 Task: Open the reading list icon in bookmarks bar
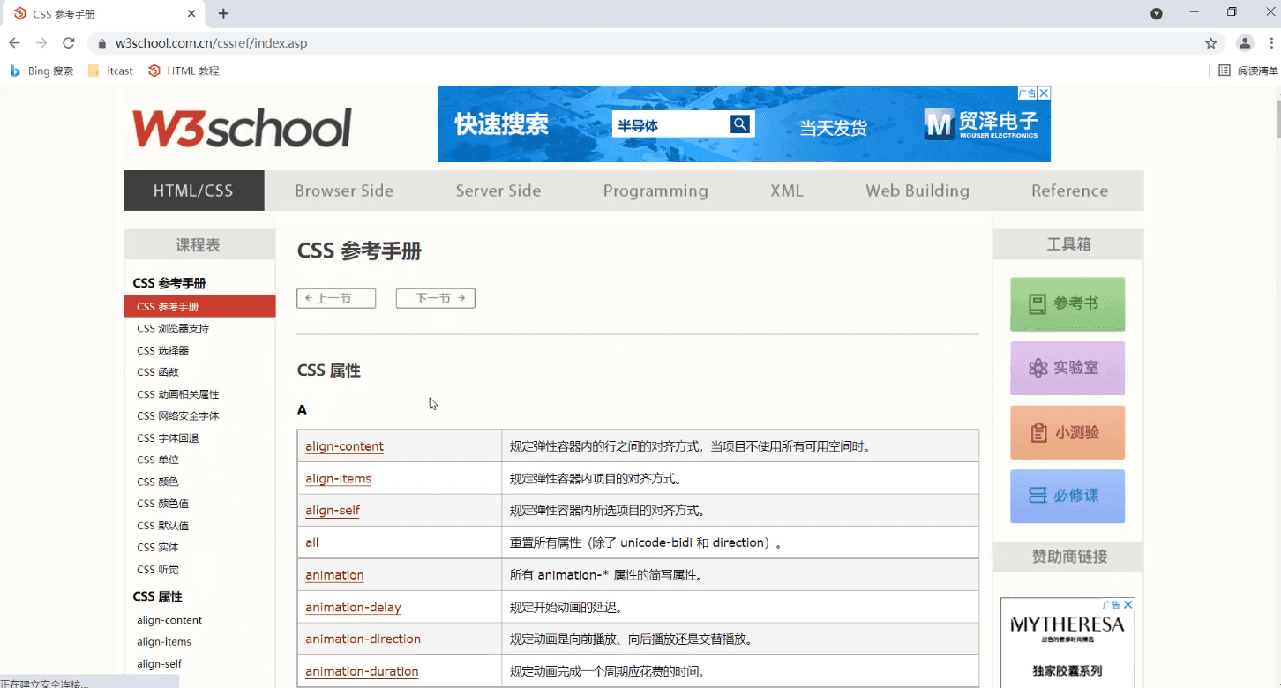[x=1247, y=71]
